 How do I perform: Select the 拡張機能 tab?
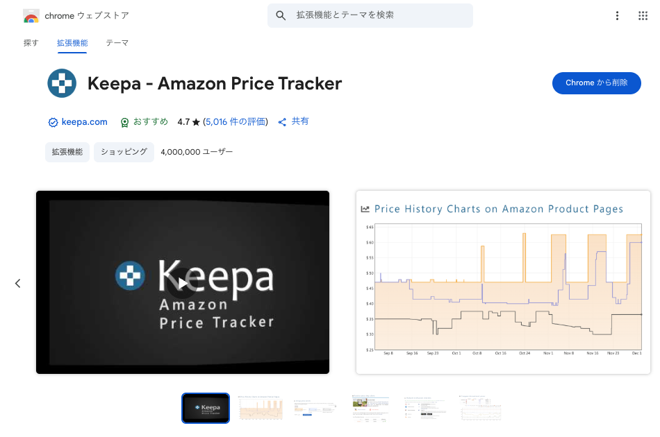tap(72, 43)
